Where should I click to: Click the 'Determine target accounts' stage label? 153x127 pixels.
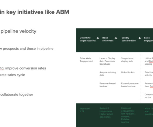click(88, 39)
